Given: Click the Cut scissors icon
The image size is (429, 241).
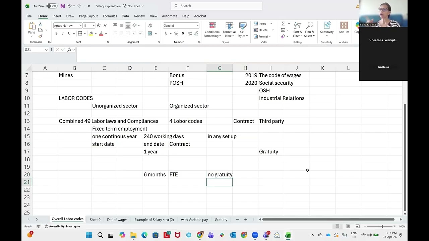Looking at the screenshot, I should click(40, 24).
